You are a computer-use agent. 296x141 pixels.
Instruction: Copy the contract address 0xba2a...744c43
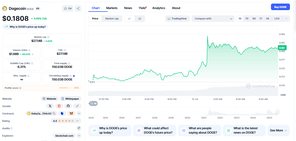coord(54,113)
